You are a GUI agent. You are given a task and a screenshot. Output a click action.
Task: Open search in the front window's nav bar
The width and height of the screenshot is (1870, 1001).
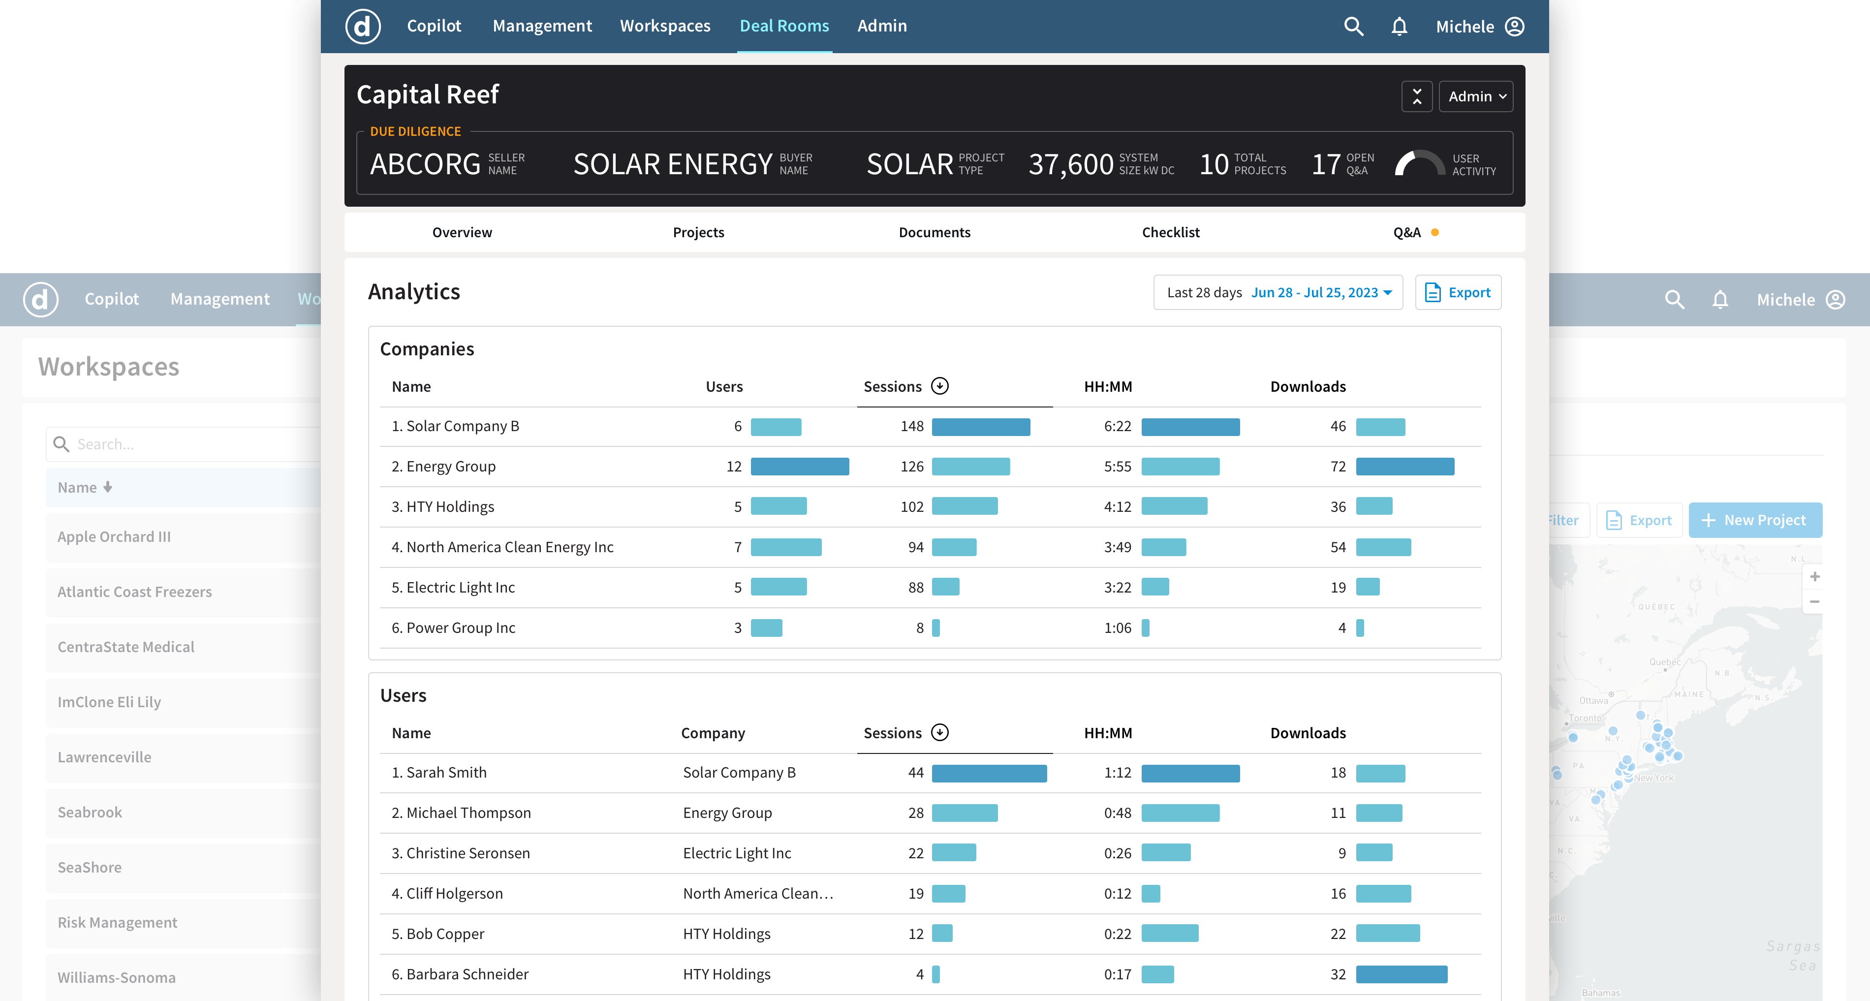pyautogui.click(x=1353, y=27)
